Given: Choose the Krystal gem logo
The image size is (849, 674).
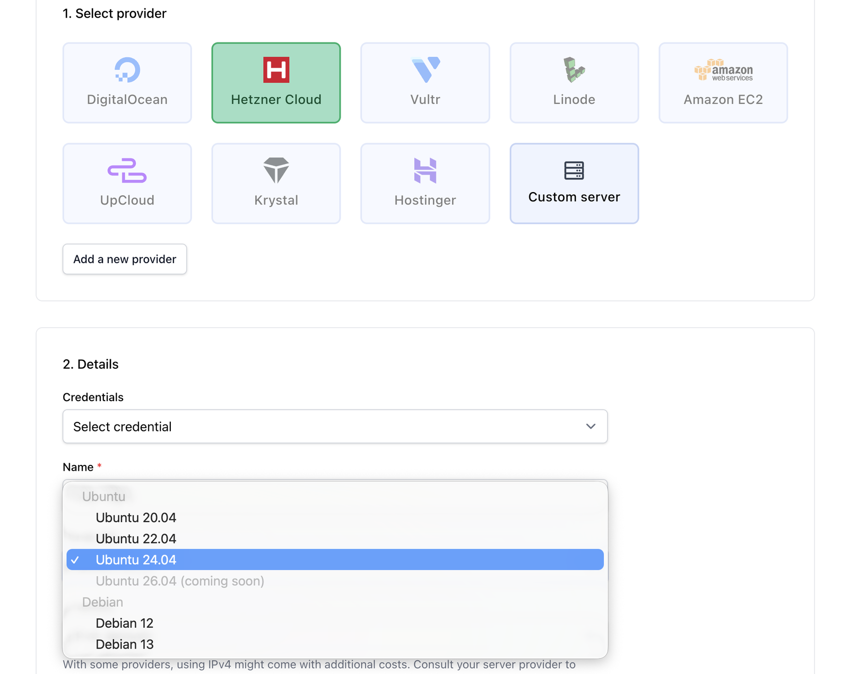Looking at the screenshot, I should 276,170.
